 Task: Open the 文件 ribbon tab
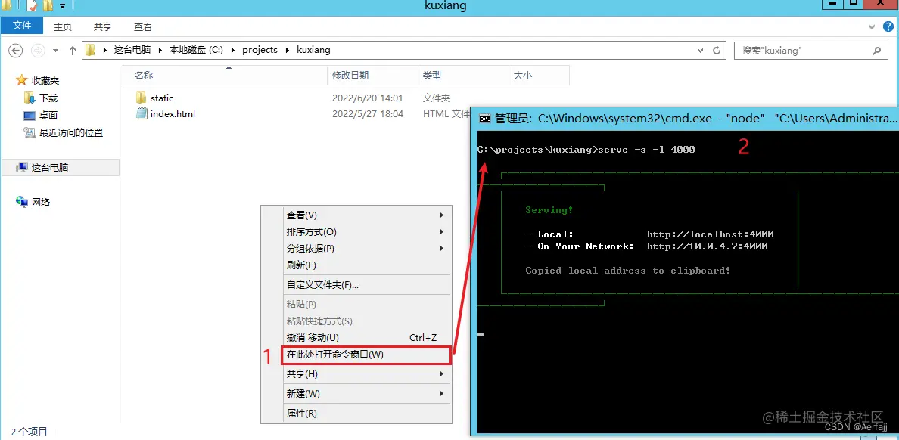tap(22, 26)
